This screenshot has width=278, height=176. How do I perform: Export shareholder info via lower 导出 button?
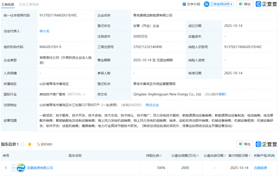click(245, 144)
